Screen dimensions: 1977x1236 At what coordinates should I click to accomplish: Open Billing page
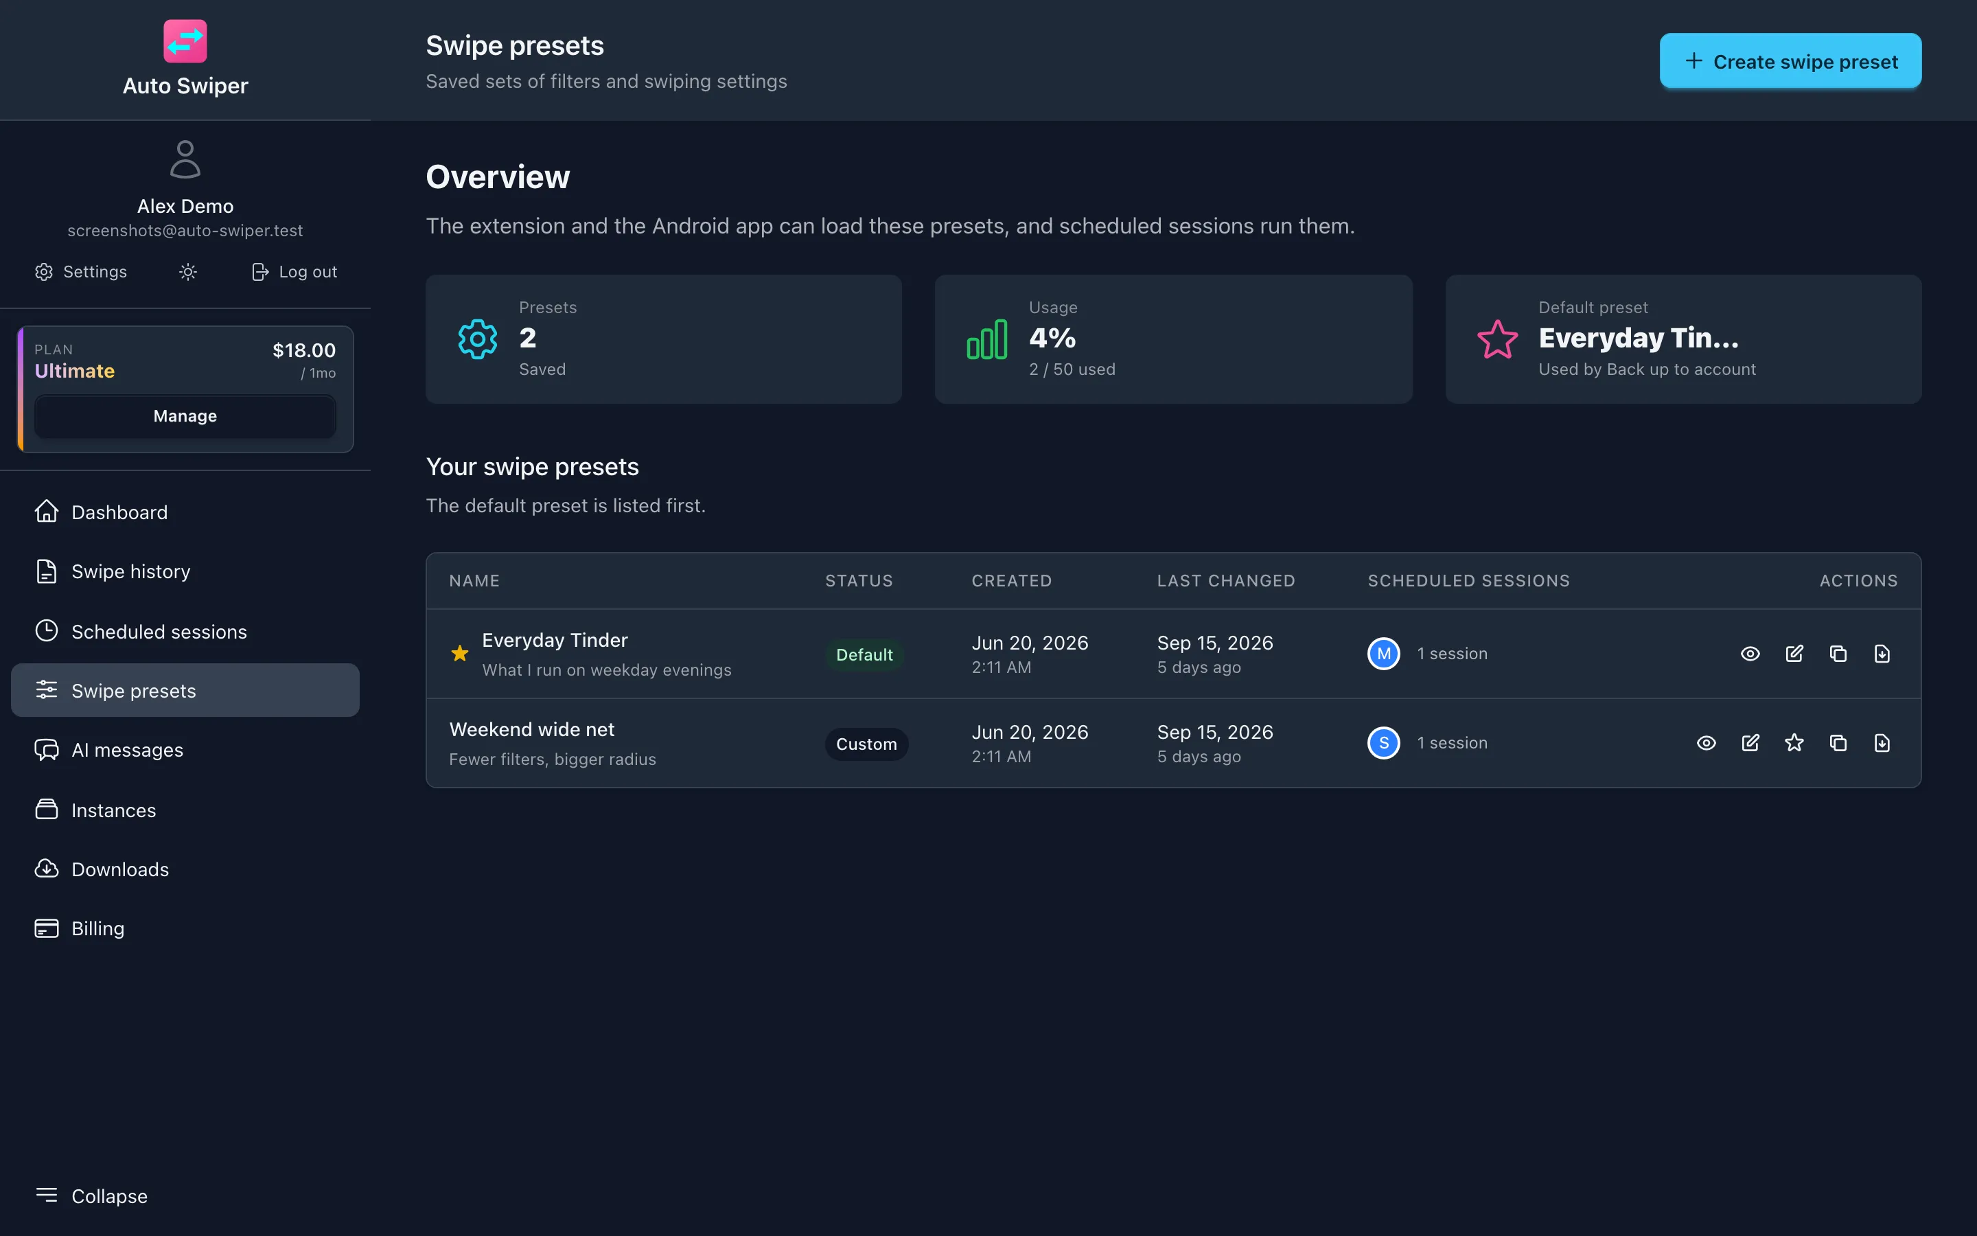[185, 928]
